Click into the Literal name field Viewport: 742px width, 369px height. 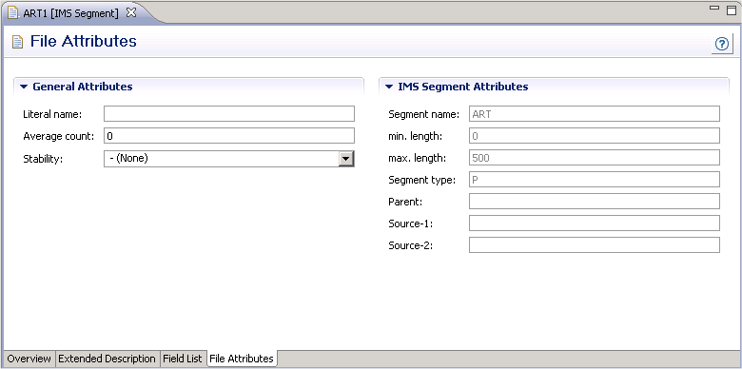click(229, 113)
